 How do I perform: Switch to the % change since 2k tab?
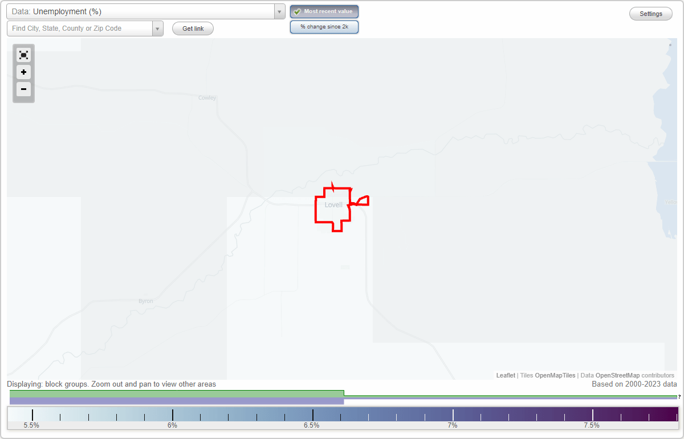[324, 26]
